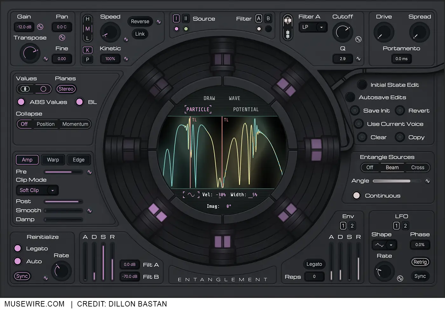Viewport: 445px width, 310px height.
Task: Click the P button below K
Action: 87,59
